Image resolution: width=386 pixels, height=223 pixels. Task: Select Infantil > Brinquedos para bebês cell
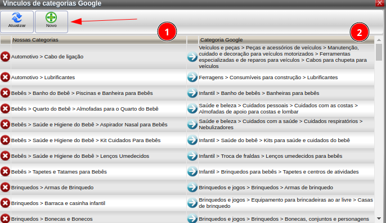pyautogui.click(x=286, y=172)
